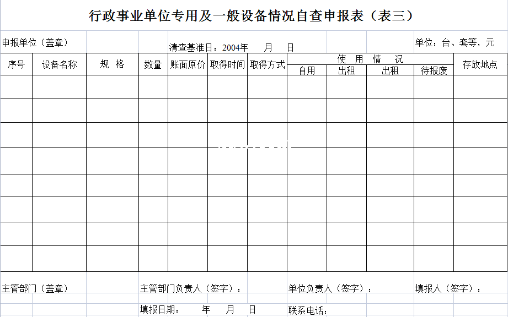Select the 单位负责人（签字） field
Image resolution: width=508 pixels, height=317 pixels.
coord(330,288)
